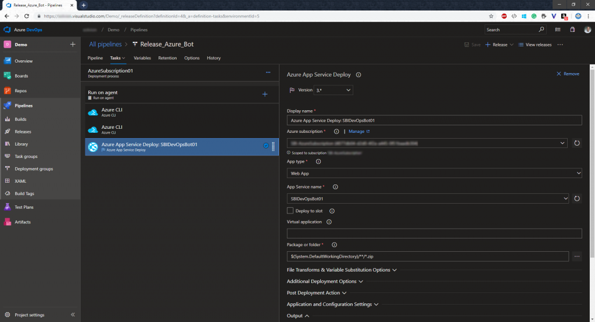Collapse the Output section

pyautogui.click(x=298, y=316)
